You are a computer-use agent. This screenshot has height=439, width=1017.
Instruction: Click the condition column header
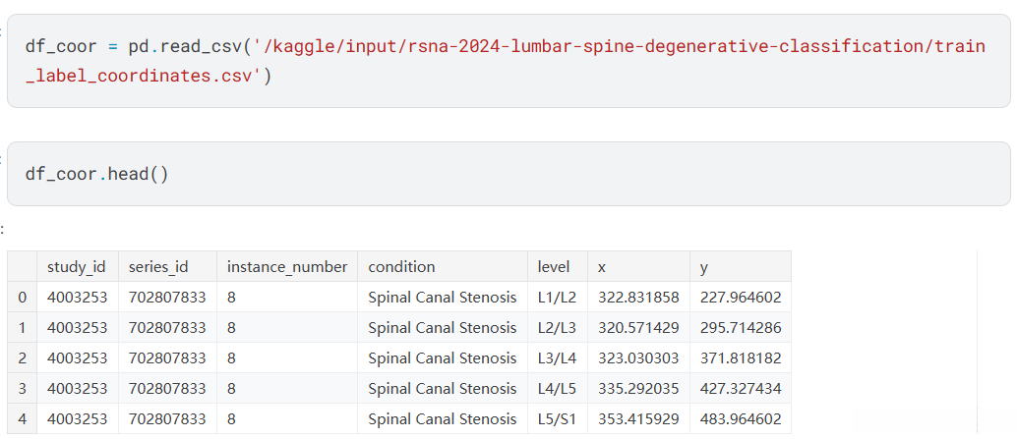pyautogui.click(x=401, y=266)
